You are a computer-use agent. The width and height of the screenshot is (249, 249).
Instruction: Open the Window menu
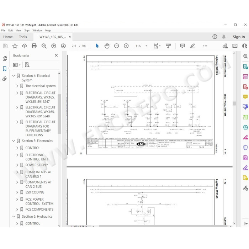tap(37, 30)
